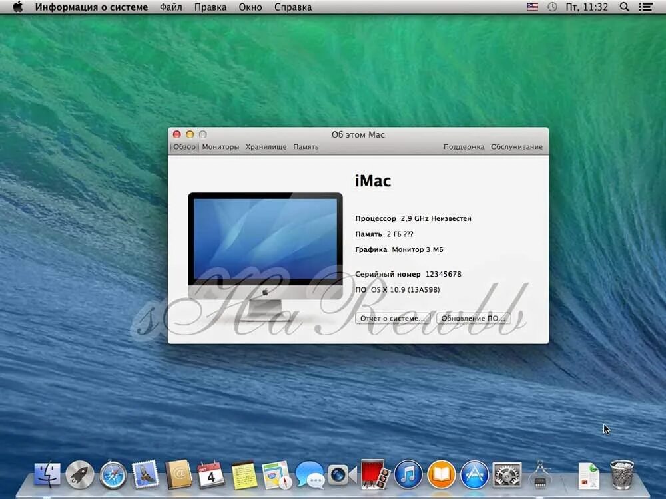Click the iMac model heading
This screenshot has width=666, height=499.
[x=372, y=181]
